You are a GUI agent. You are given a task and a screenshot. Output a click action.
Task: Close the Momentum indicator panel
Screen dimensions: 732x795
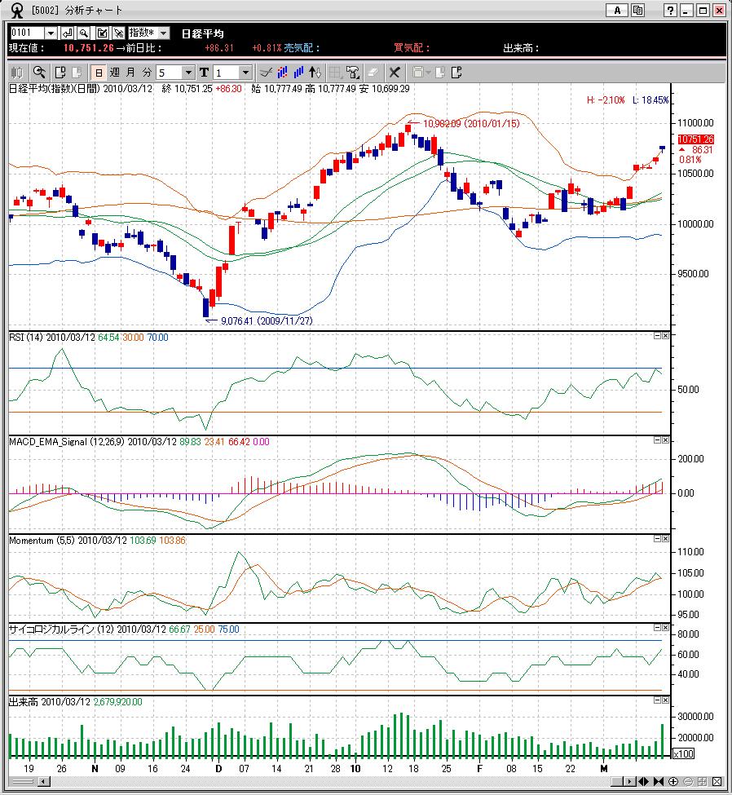pos(665,538)
